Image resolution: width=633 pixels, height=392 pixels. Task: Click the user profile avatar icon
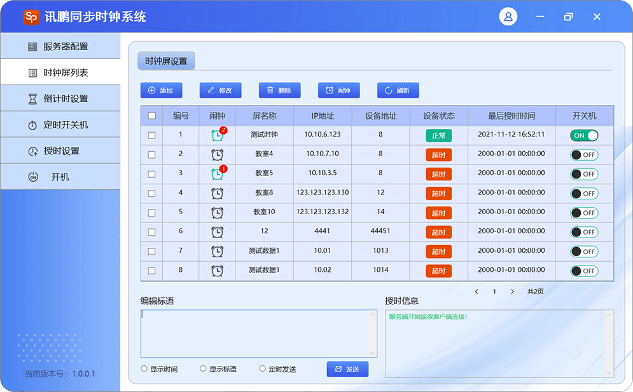pos(508,17)
